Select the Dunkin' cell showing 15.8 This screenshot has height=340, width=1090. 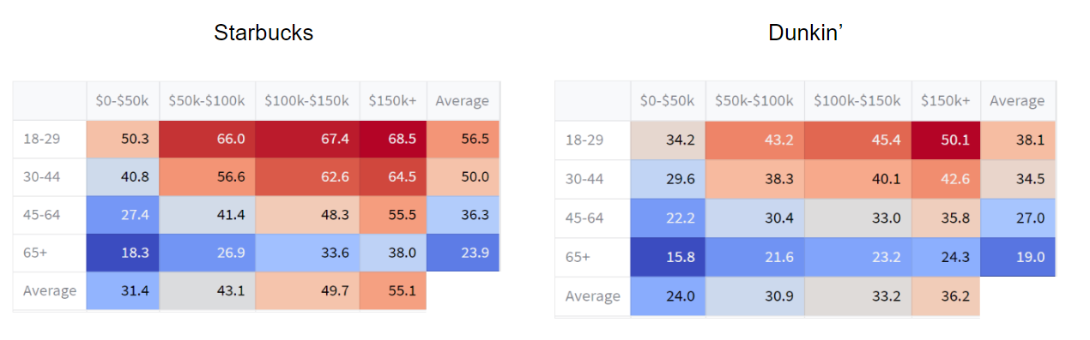669,258
